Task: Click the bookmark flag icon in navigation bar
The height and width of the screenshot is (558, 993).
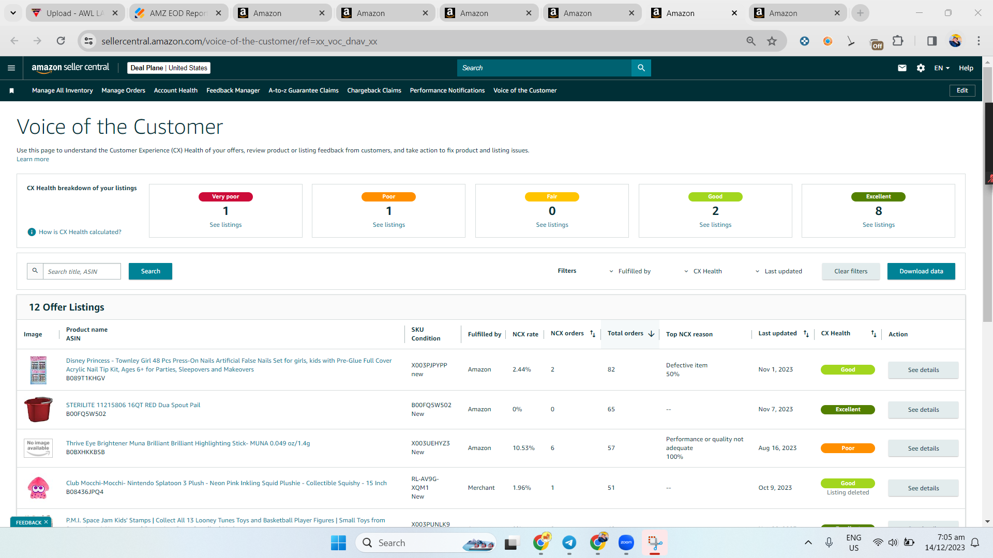Action: 11,90
